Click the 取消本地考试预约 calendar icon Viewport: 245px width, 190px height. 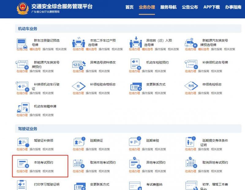pyautogui.click(x=79, y=164)
